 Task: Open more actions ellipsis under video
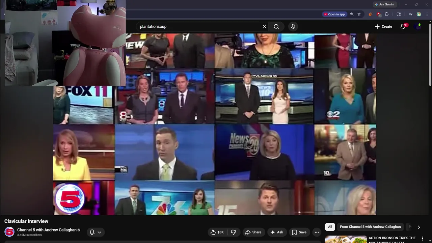tap(317, 232)
